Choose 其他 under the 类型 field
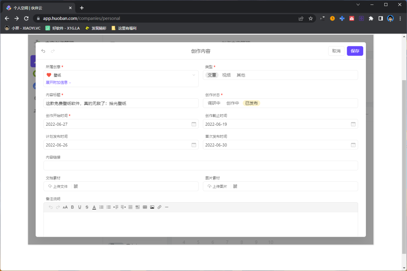 pyautogui.click(x=241, y=75)
